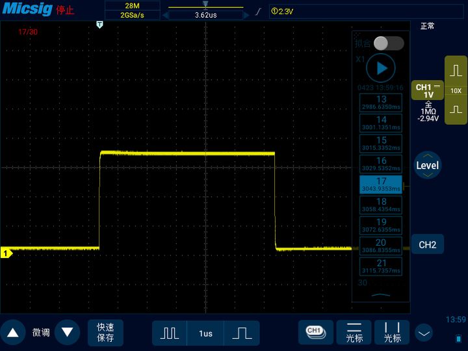Viewport: 468px width, 351px height.
Task: Open the CH2 channel button
Action: [427, 245]
